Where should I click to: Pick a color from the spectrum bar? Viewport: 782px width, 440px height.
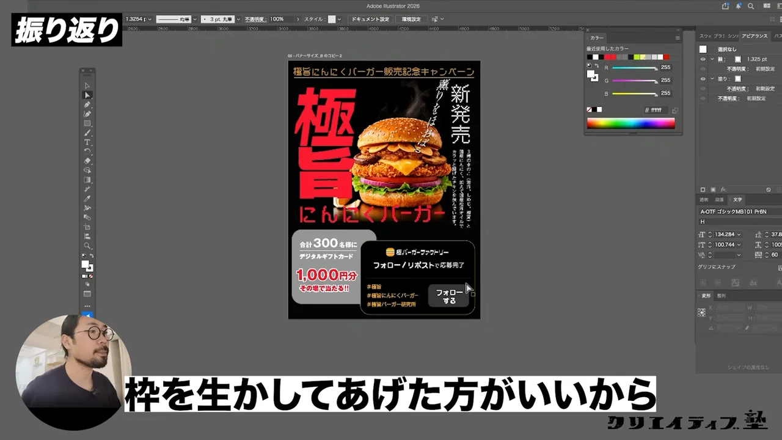point(631,123)
